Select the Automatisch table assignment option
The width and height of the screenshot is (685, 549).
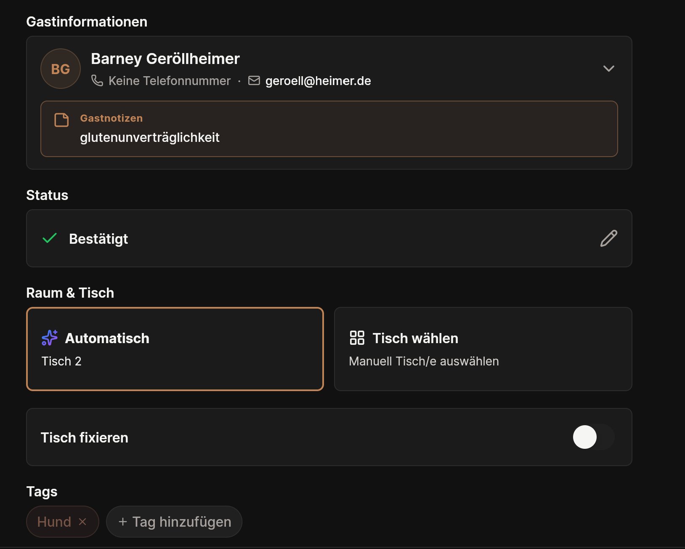pyautogui.click(x=175, y=349)
